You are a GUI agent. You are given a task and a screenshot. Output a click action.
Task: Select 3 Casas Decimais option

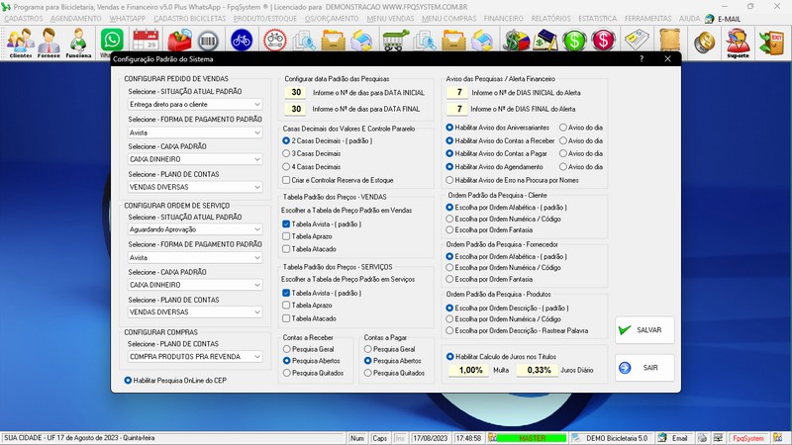(x=312, y=153)
